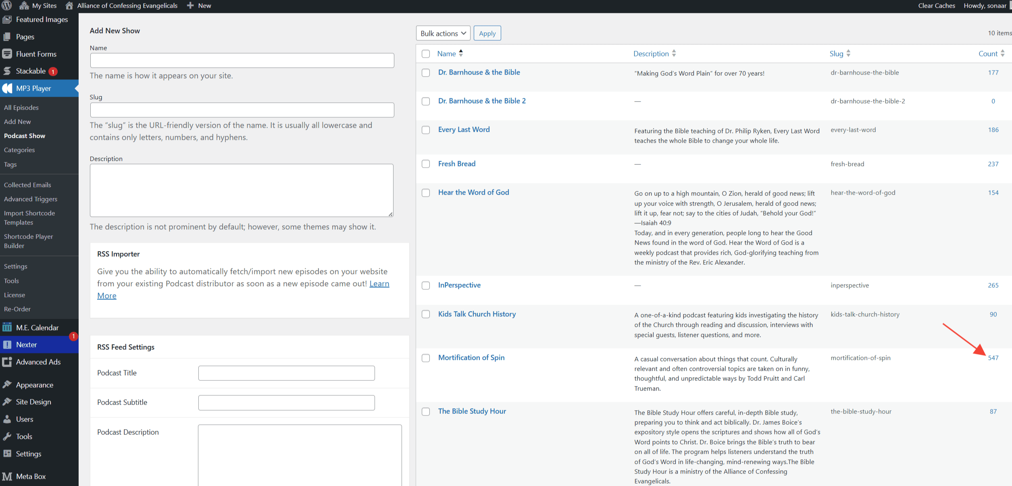This screenshot has height=486, width=1012.
Task: Click Stackable notification badge
Action: [53, 72]
